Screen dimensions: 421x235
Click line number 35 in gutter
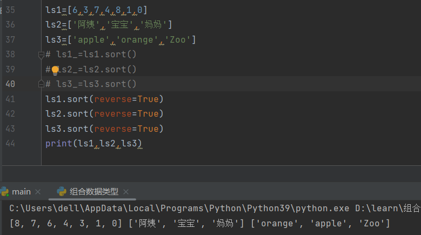coord(10,10)
